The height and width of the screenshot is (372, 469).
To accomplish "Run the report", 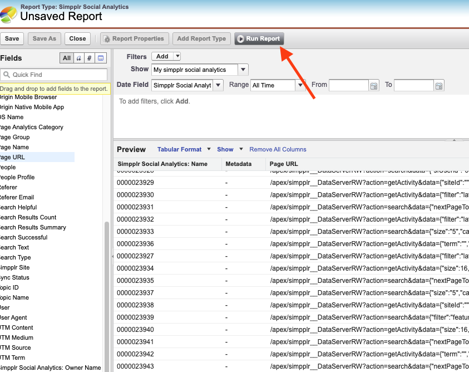I will [259, 38].
